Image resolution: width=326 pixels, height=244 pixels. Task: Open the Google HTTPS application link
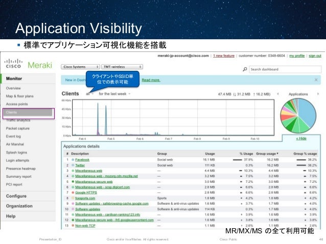86,193
